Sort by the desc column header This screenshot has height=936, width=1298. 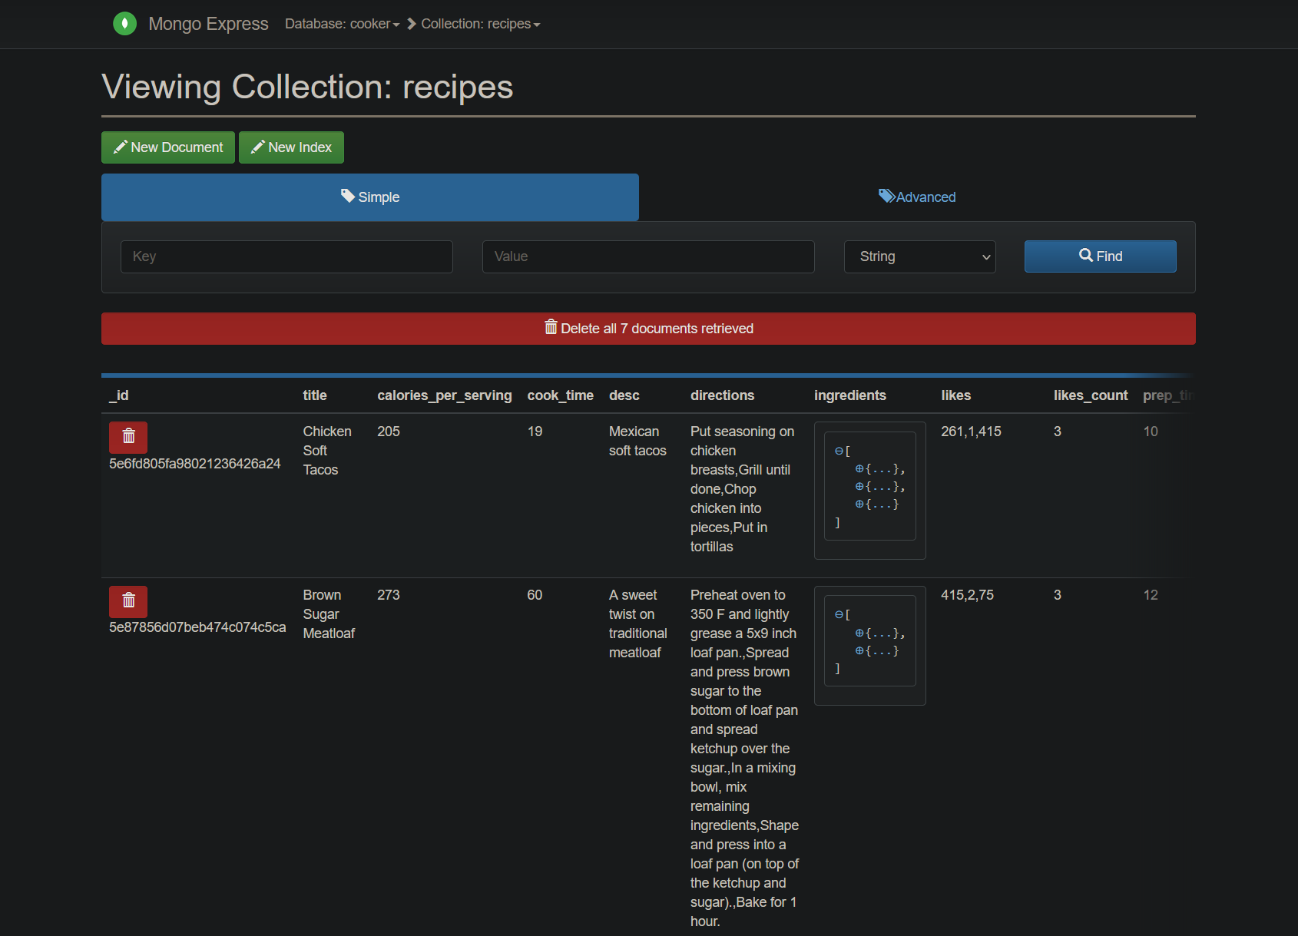tap(624, 395)
